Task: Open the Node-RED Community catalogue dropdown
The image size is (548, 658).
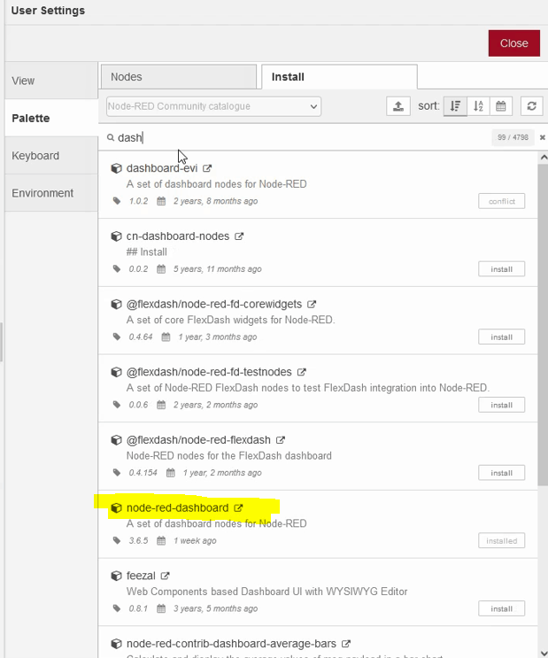Action: (213, 106)
